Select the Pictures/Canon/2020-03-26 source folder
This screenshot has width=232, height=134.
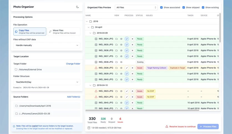47,114
